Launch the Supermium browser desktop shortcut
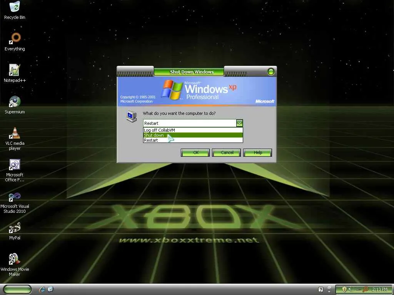Image resolution: width=394 pixels, height=295 pixels. pyautogui.click(x=15, y=105)
